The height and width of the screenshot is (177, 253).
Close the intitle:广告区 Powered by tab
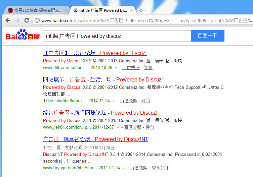tap(131, 10)
